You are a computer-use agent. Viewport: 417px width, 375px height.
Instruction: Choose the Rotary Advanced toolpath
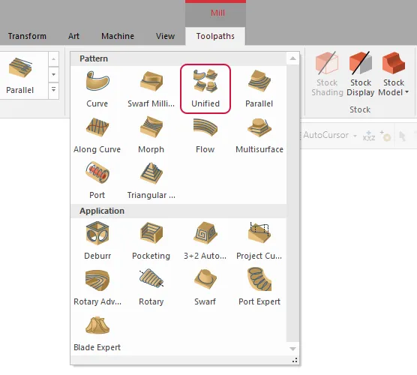97,286
